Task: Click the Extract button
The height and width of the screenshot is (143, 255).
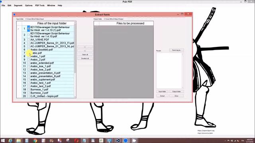Action: click(162, 96)
